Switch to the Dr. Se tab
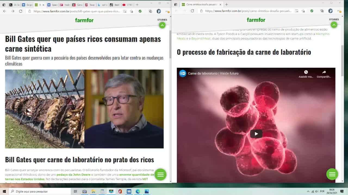 (14, 5)
